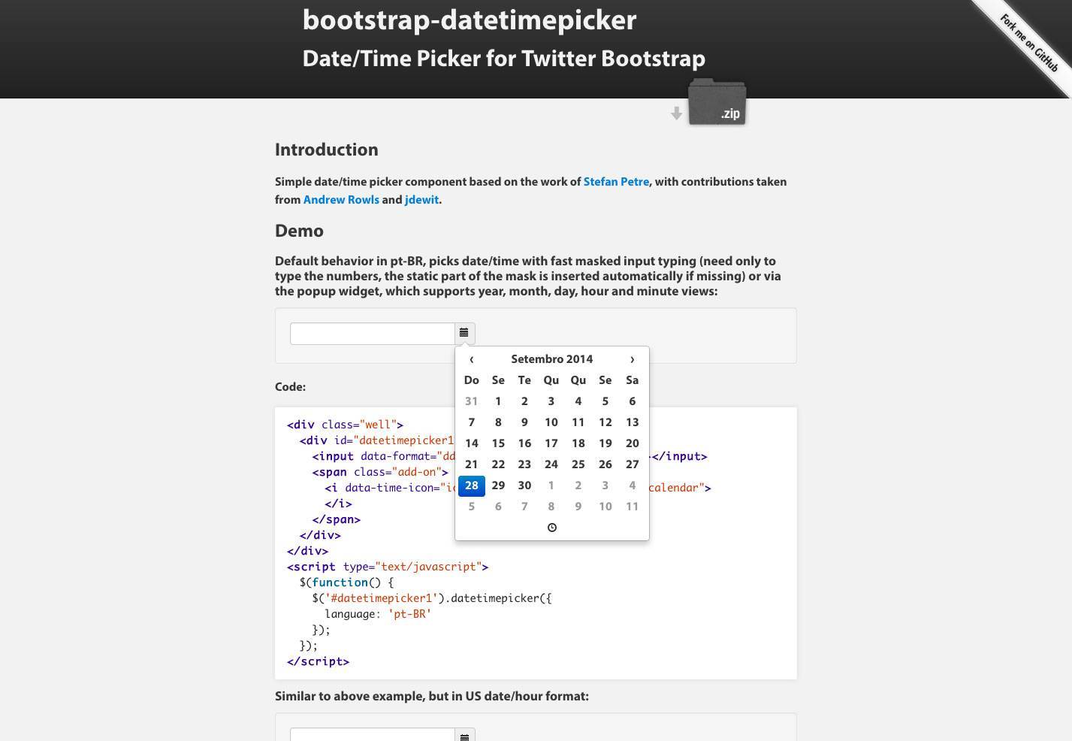
Task: Pick day 18 in the calendar
Action: click(x=578, y=443)
